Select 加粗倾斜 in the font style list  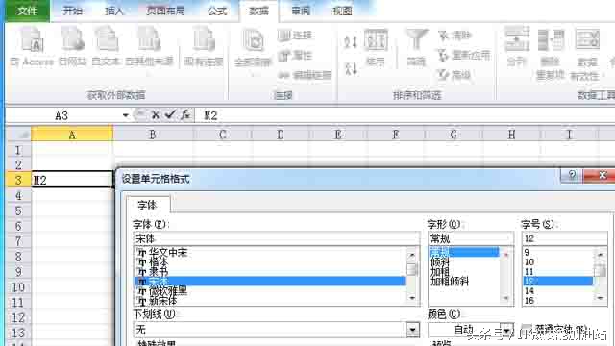[x=464, y=281]
